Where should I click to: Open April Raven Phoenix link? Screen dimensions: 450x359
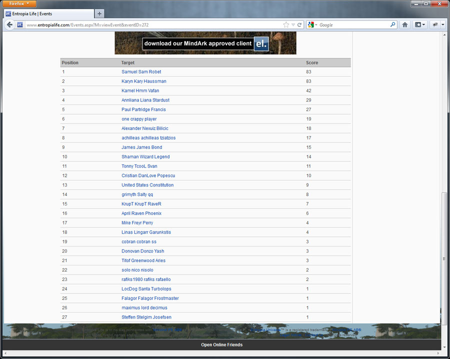click(141, 213)
